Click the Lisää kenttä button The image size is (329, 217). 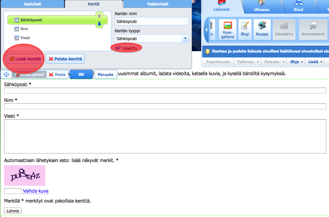click(25, 59)
